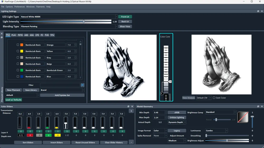Close the Color Sliders panel
The image size is (264, 148).
tap(132, 106)
